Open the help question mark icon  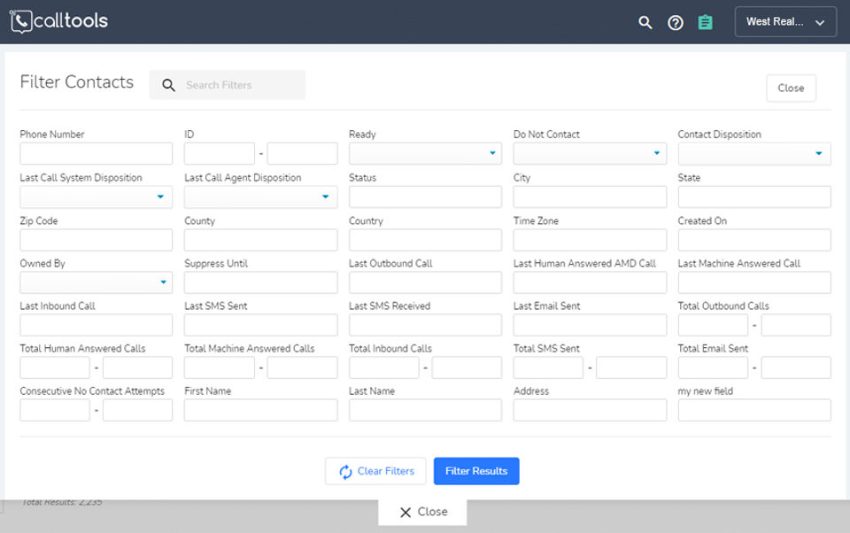pyautogui.click(x=676, y=22)
